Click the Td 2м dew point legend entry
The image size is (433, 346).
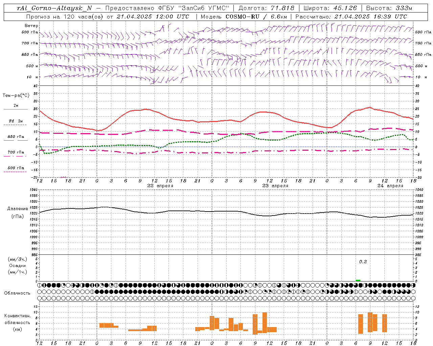click(16, 121)
